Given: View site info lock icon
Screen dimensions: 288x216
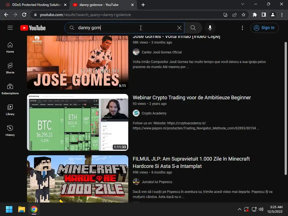Looking at the screenshot, I should pyautogui.click(x=35, y=15).
